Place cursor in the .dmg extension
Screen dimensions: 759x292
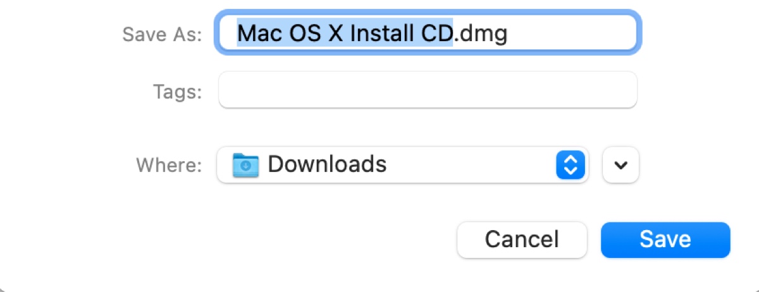coord(482,33)
